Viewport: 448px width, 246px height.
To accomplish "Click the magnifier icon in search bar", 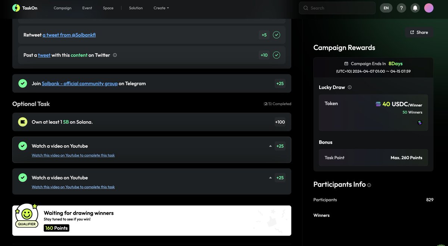I will click(306, 8).
